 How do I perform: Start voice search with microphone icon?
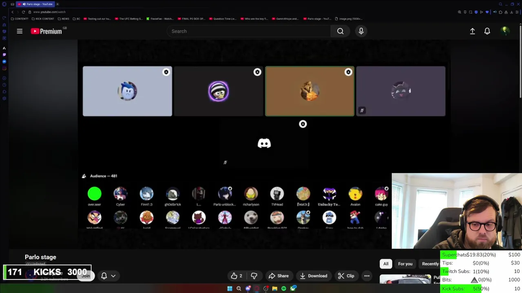click(361, 31)
